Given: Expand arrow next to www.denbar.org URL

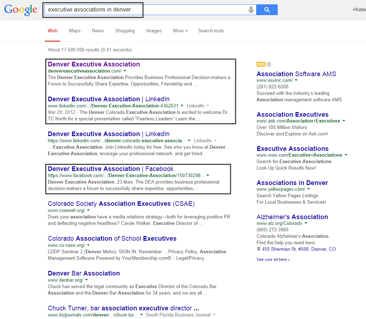Looking at the screenshot, I should pyautogui.click(x=86, y=280).
